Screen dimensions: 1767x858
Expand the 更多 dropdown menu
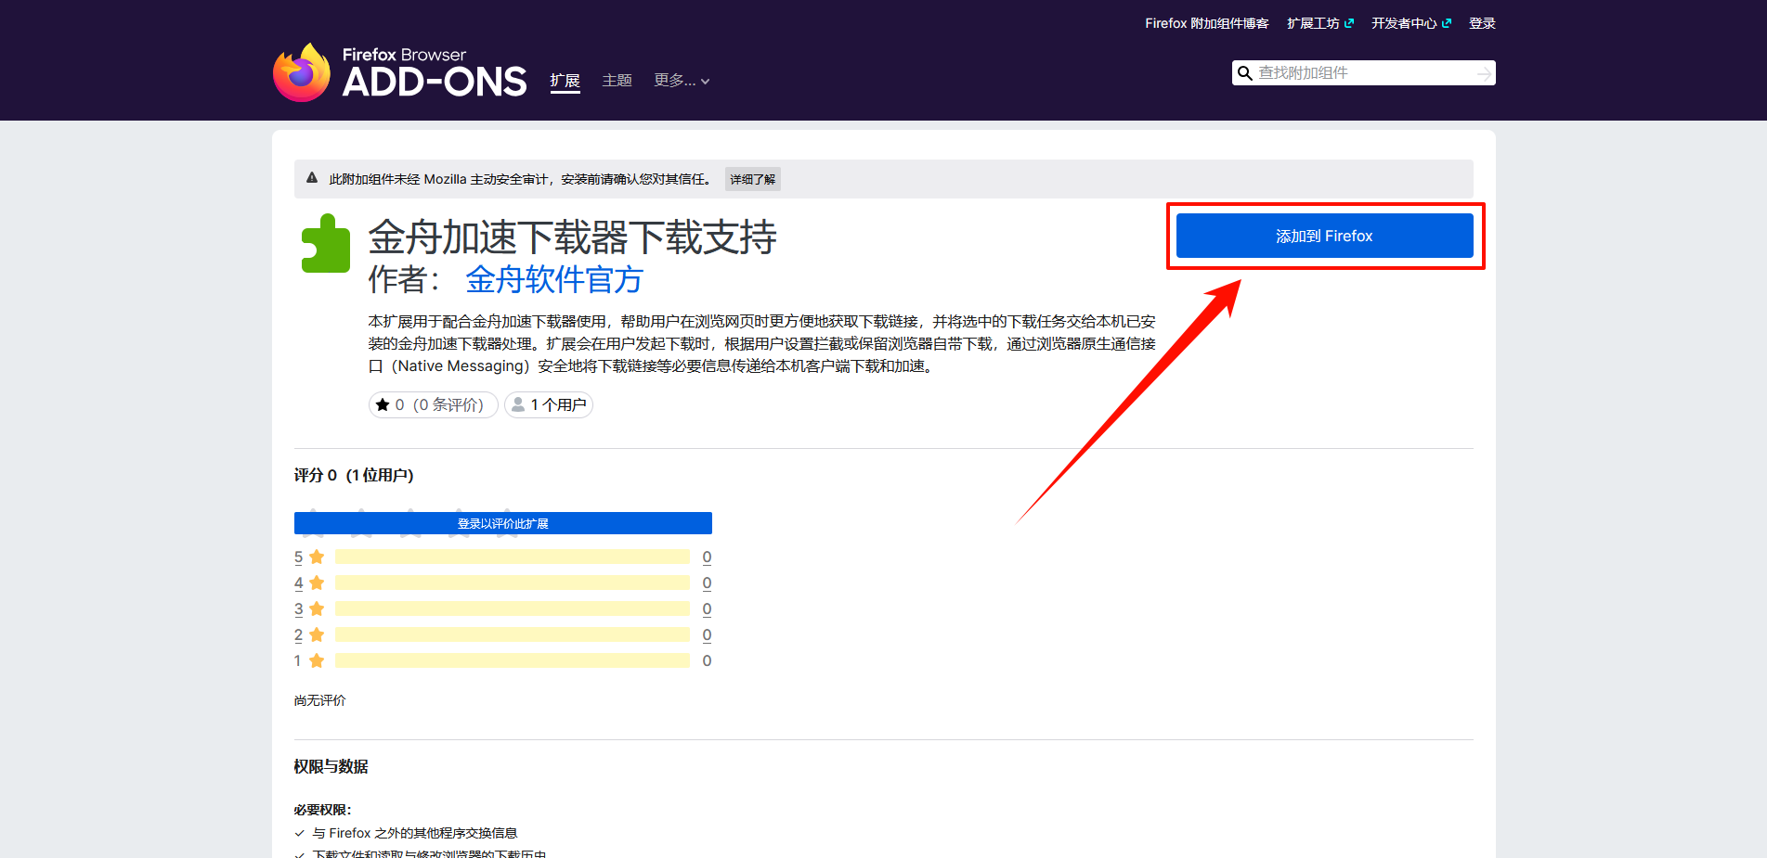682,81
